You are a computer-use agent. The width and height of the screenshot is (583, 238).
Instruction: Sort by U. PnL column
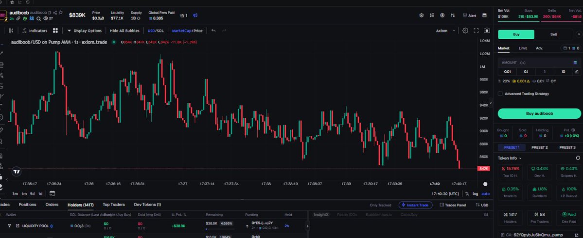[179, 215]
